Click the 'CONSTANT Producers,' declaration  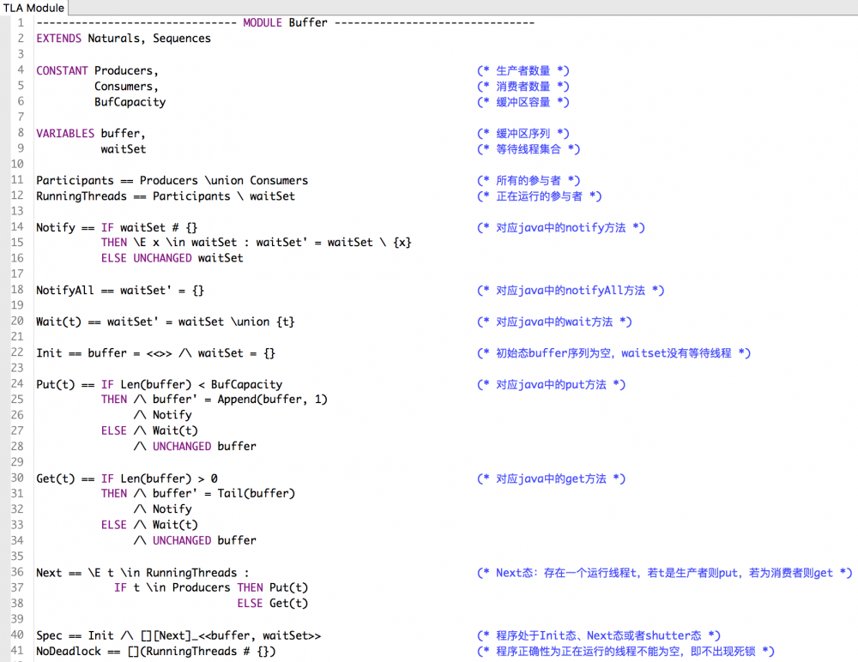[98, 70]
